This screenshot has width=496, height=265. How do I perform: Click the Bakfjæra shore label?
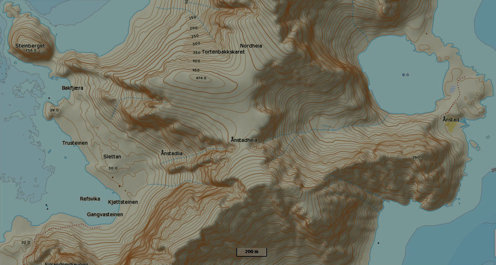coord(72,88)
